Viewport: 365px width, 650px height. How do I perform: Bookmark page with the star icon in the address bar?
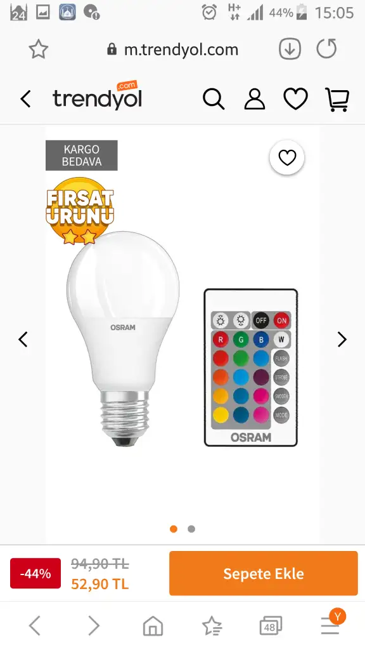(39, 50)
